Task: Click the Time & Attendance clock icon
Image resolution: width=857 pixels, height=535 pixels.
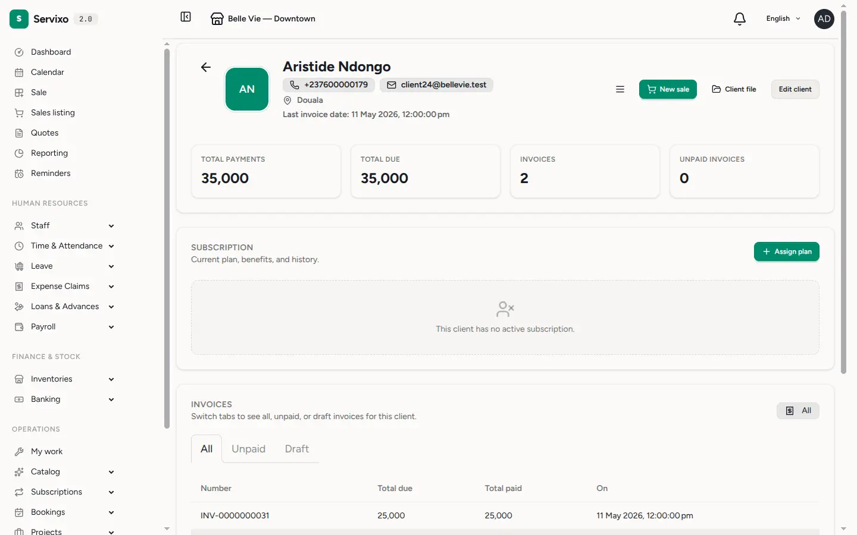Action: click(x=19, y=246)
